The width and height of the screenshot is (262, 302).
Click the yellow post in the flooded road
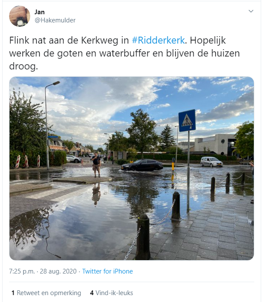[x=173, y=165]
